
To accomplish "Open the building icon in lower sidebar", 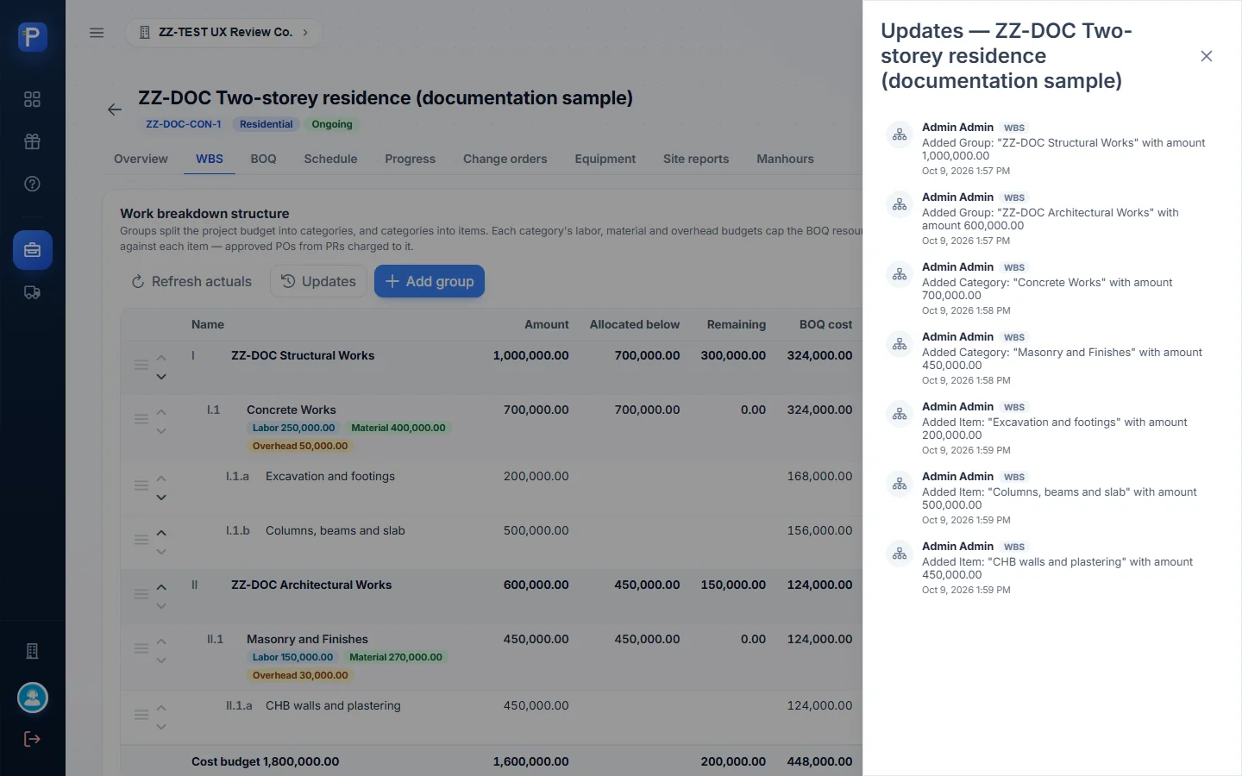I will pyautogui.click(x=32, y=651).
